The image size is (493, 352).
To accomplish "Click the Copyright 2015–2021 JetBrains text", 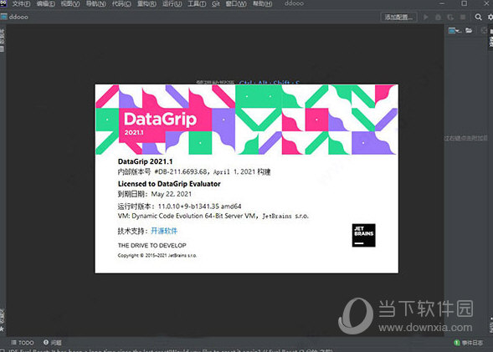I will point(157,255).
